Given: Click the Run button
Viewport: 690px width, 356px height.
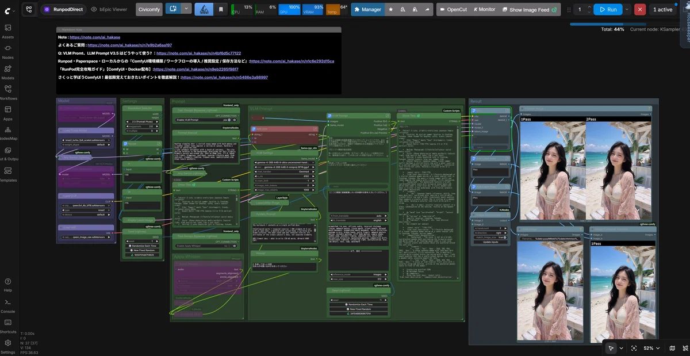Looking at the screenshot, I should [x=608, y=9].
